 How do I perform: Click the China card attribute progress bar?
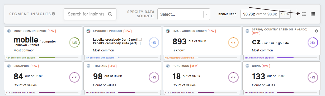(297, 93)
